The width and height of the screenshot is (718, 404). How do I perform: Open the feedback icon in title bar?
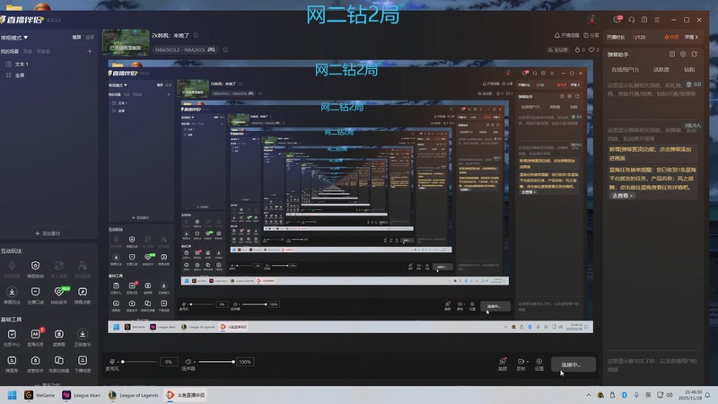pyautogui.click(x=644, y=20)
